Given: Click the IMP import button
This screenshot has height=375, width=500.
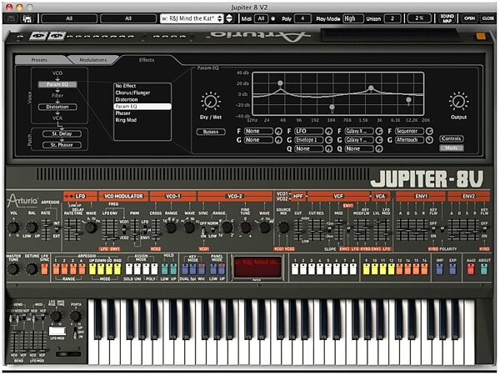Looking at the screenshot, I should point(440,269).
